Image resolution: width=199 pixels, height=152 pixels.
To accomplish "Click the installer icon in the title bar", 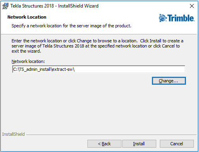I will pos(5,6).
